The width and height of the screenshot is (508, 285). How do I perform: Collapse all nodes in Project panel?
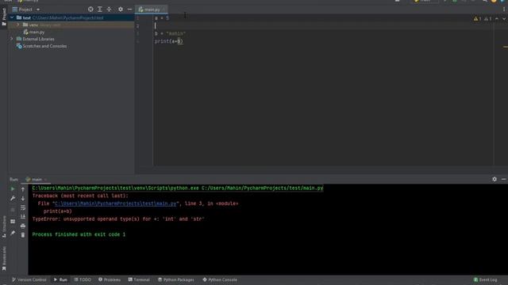(x=110, y=9)
